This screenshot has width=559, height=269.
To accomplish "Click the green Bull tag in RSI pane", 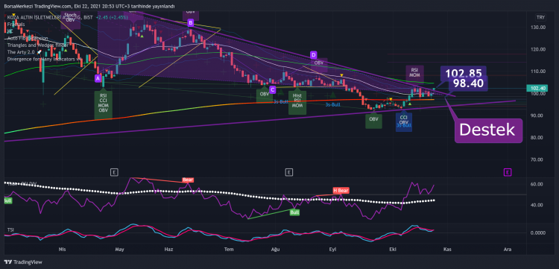I will 294,212.
